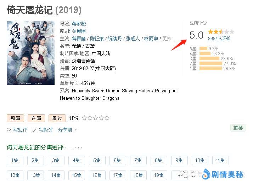This screenshot has width=253, height=185.
Task: Click the speech bubble icon beside 写短评
Action: pyautogui.click(x=9, y=130)
